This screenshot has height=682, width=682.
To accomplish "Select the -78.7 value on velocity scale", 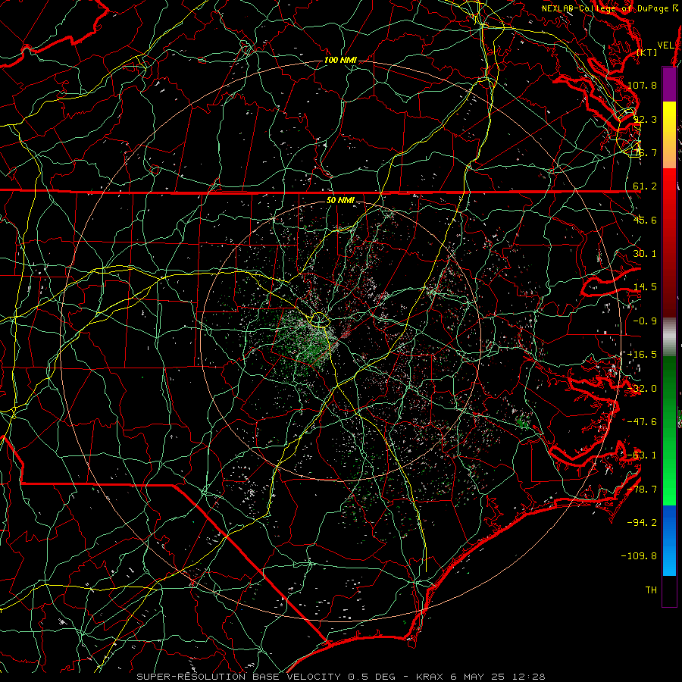I will pyautogui.click(x=642, y=490).
